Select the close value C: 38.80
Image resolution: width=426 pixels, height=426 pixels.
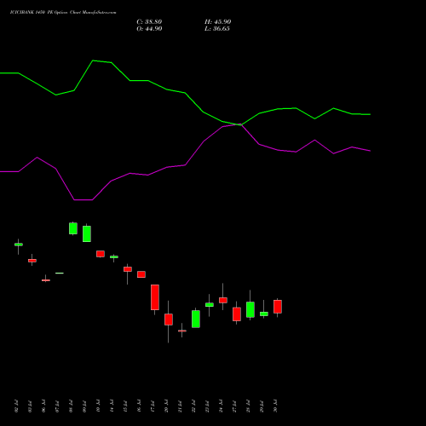pyautogui.click(x=149, y=22)
